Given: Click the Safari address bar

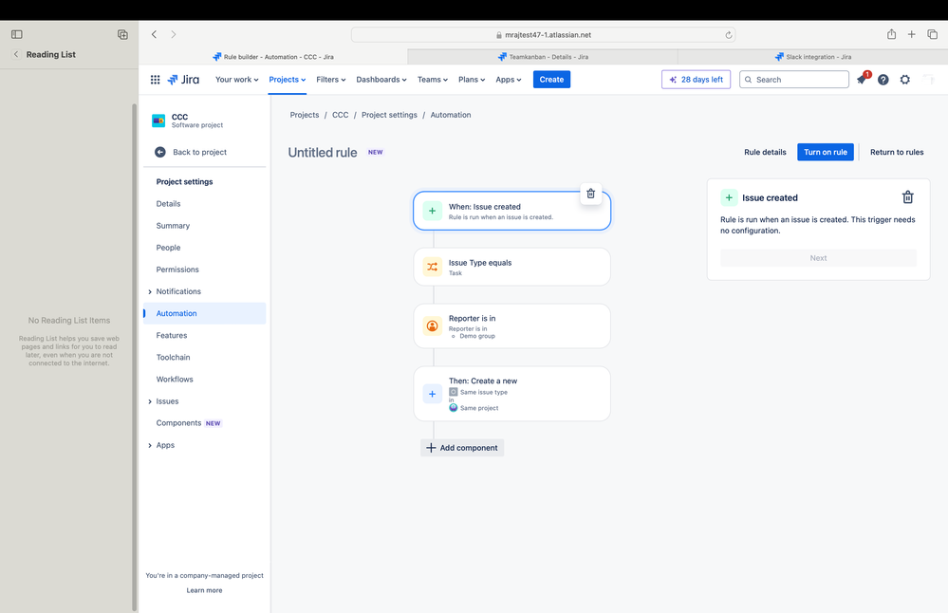Looking at the screenshot, I should tap(543, 35).
